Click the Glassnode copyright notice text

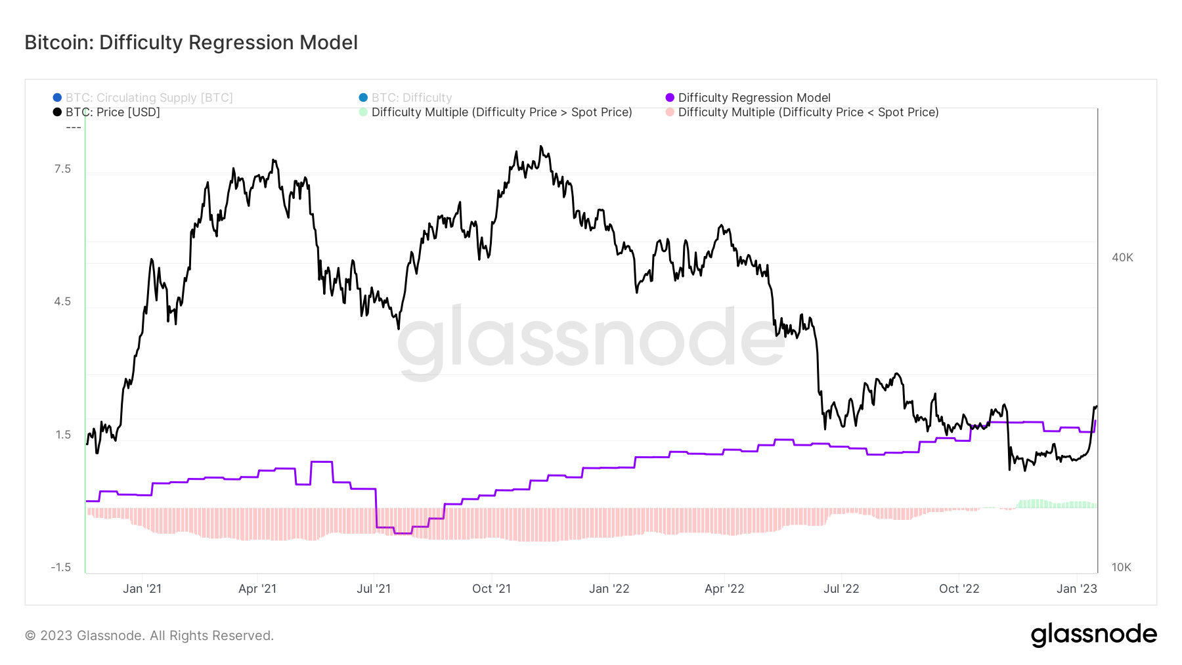pyautogui.click(x=149, y=635)
